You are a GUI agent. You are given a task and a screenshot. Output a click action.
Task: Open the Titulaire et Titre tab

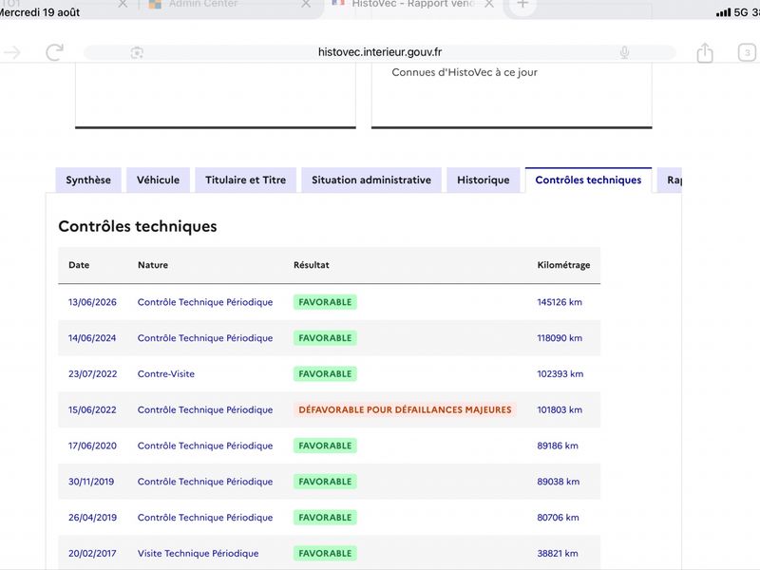coord(245,180)
